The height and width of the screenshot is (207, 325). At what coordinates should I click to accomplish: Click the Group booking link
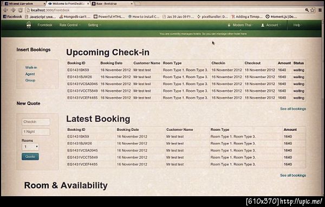pos(30,80)
